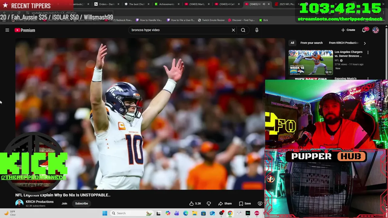Screen dimensions: 388x218
Task: Mute audio icon on active YouTube tab
Action: [264, 4]
